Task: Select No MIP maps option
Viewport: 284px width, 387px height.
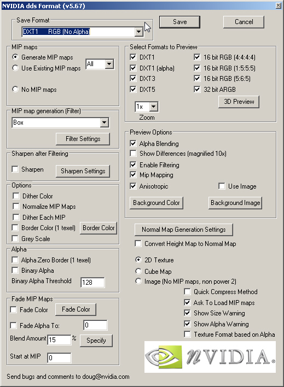Action: point(15,89)
